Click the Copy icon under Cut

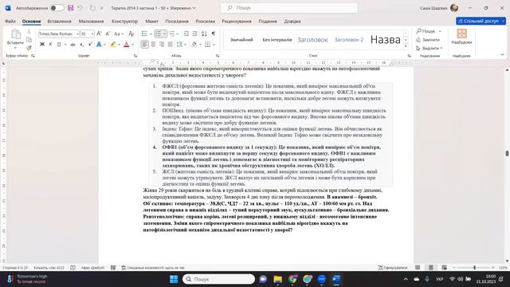[x=29, y=40]
